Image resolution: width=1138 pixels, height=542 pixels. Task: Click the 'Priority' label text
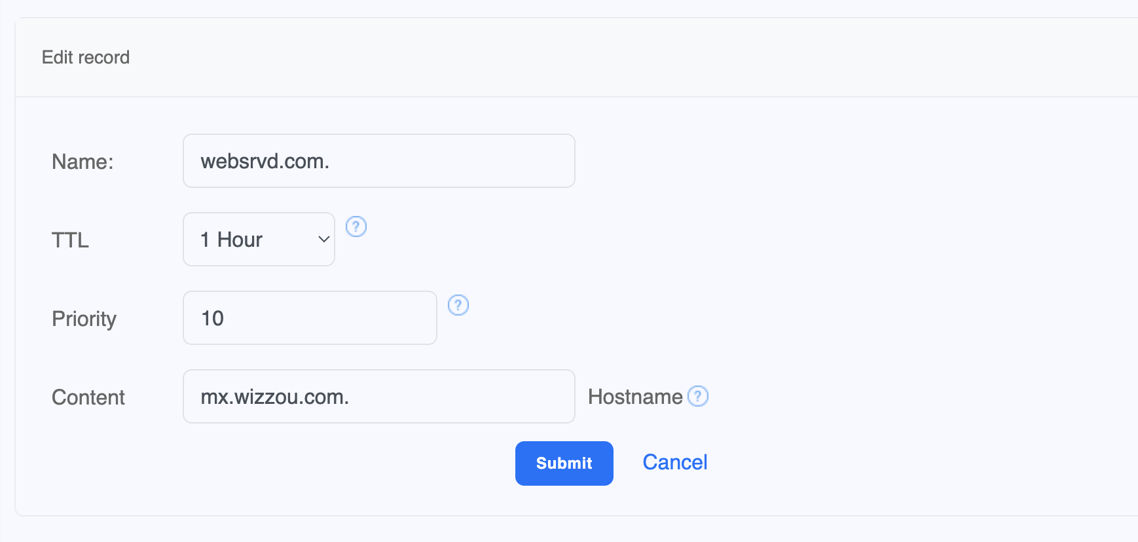[84, 319]
